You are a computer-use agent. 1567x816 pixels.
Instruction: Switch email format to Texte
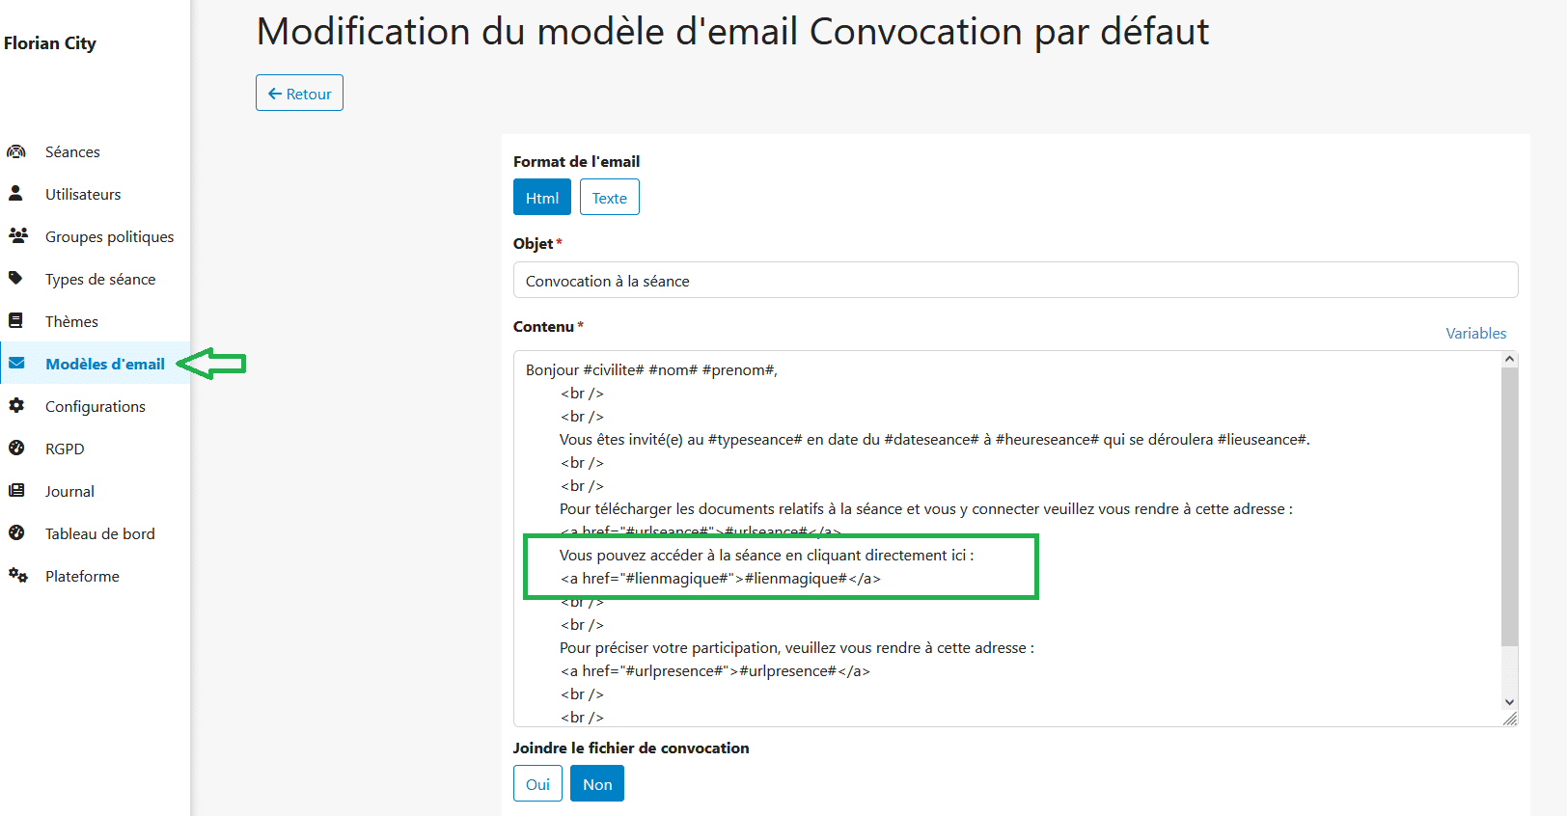coord(610,197)
